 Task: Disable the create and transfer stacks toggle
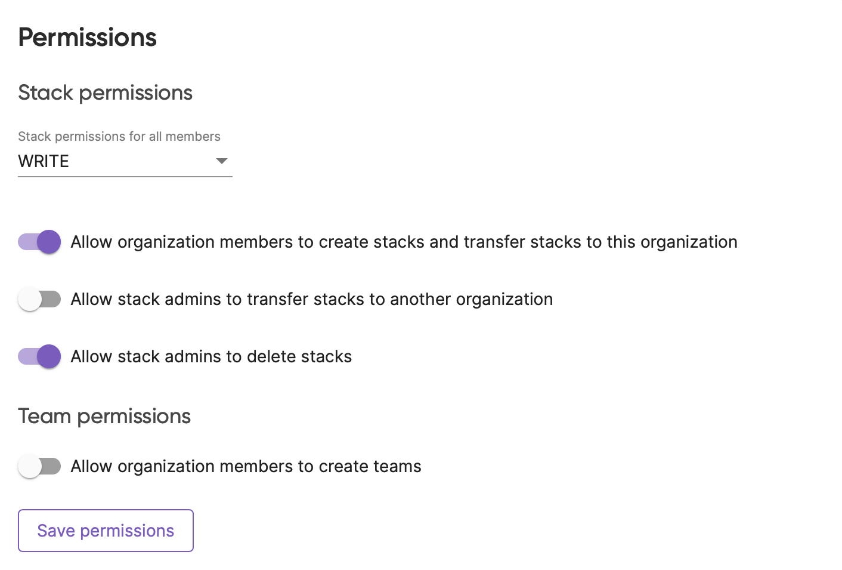39,242
